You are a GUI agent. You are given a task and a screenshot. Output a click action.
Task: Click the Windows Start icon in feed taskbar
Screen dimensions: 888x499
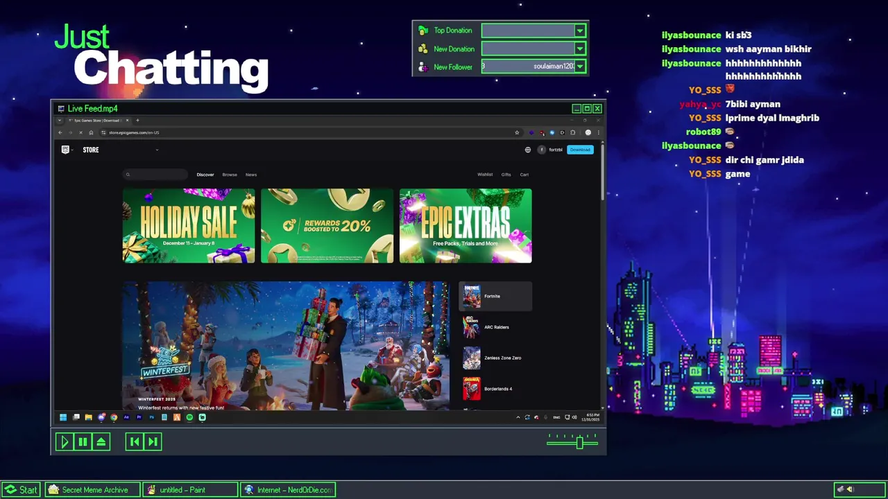[x=63, y=417]
